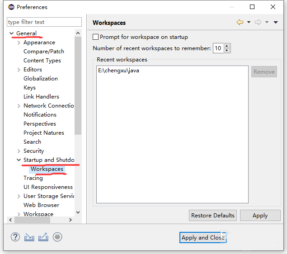Image resolution: width=287 pixels, height=254 pixels.
Task: Open Tracing preferences
Action: coord(33,178)
